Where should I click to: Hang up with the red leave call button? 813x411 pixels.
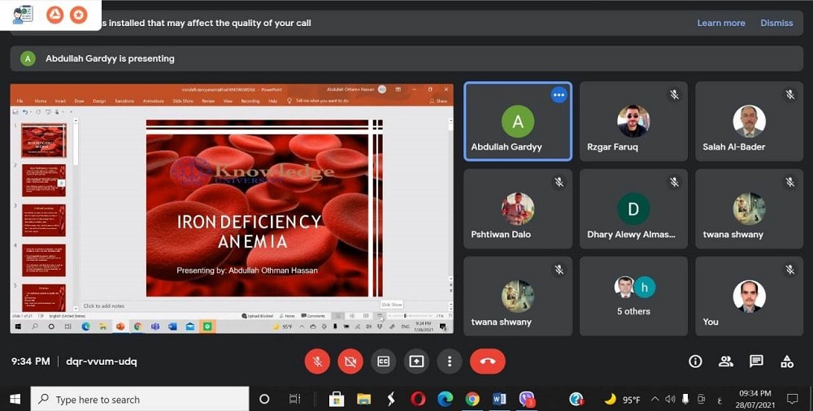[487, 361]
